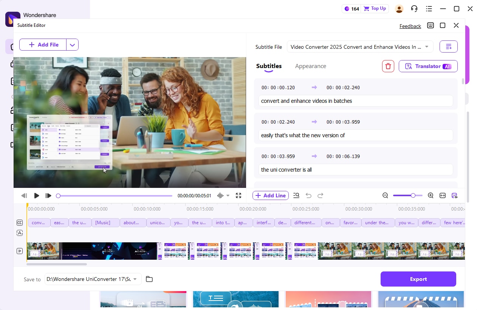The width and height of the screenshot is (477, 310).
Task: Edit subtitle text 'the uni converter is all'
Action: click(x=356, y=170)
